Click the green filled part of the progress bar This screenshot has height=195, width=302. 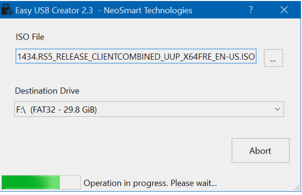click(30, 182)
